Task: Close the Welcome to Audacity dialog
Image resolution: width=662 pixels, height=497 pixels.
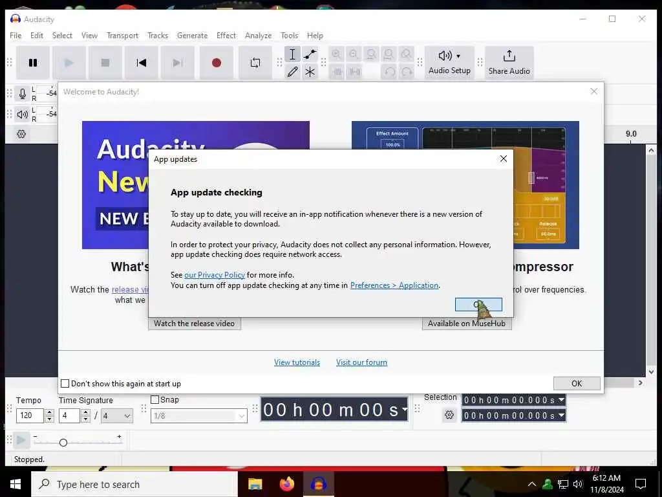Action: 593,91
